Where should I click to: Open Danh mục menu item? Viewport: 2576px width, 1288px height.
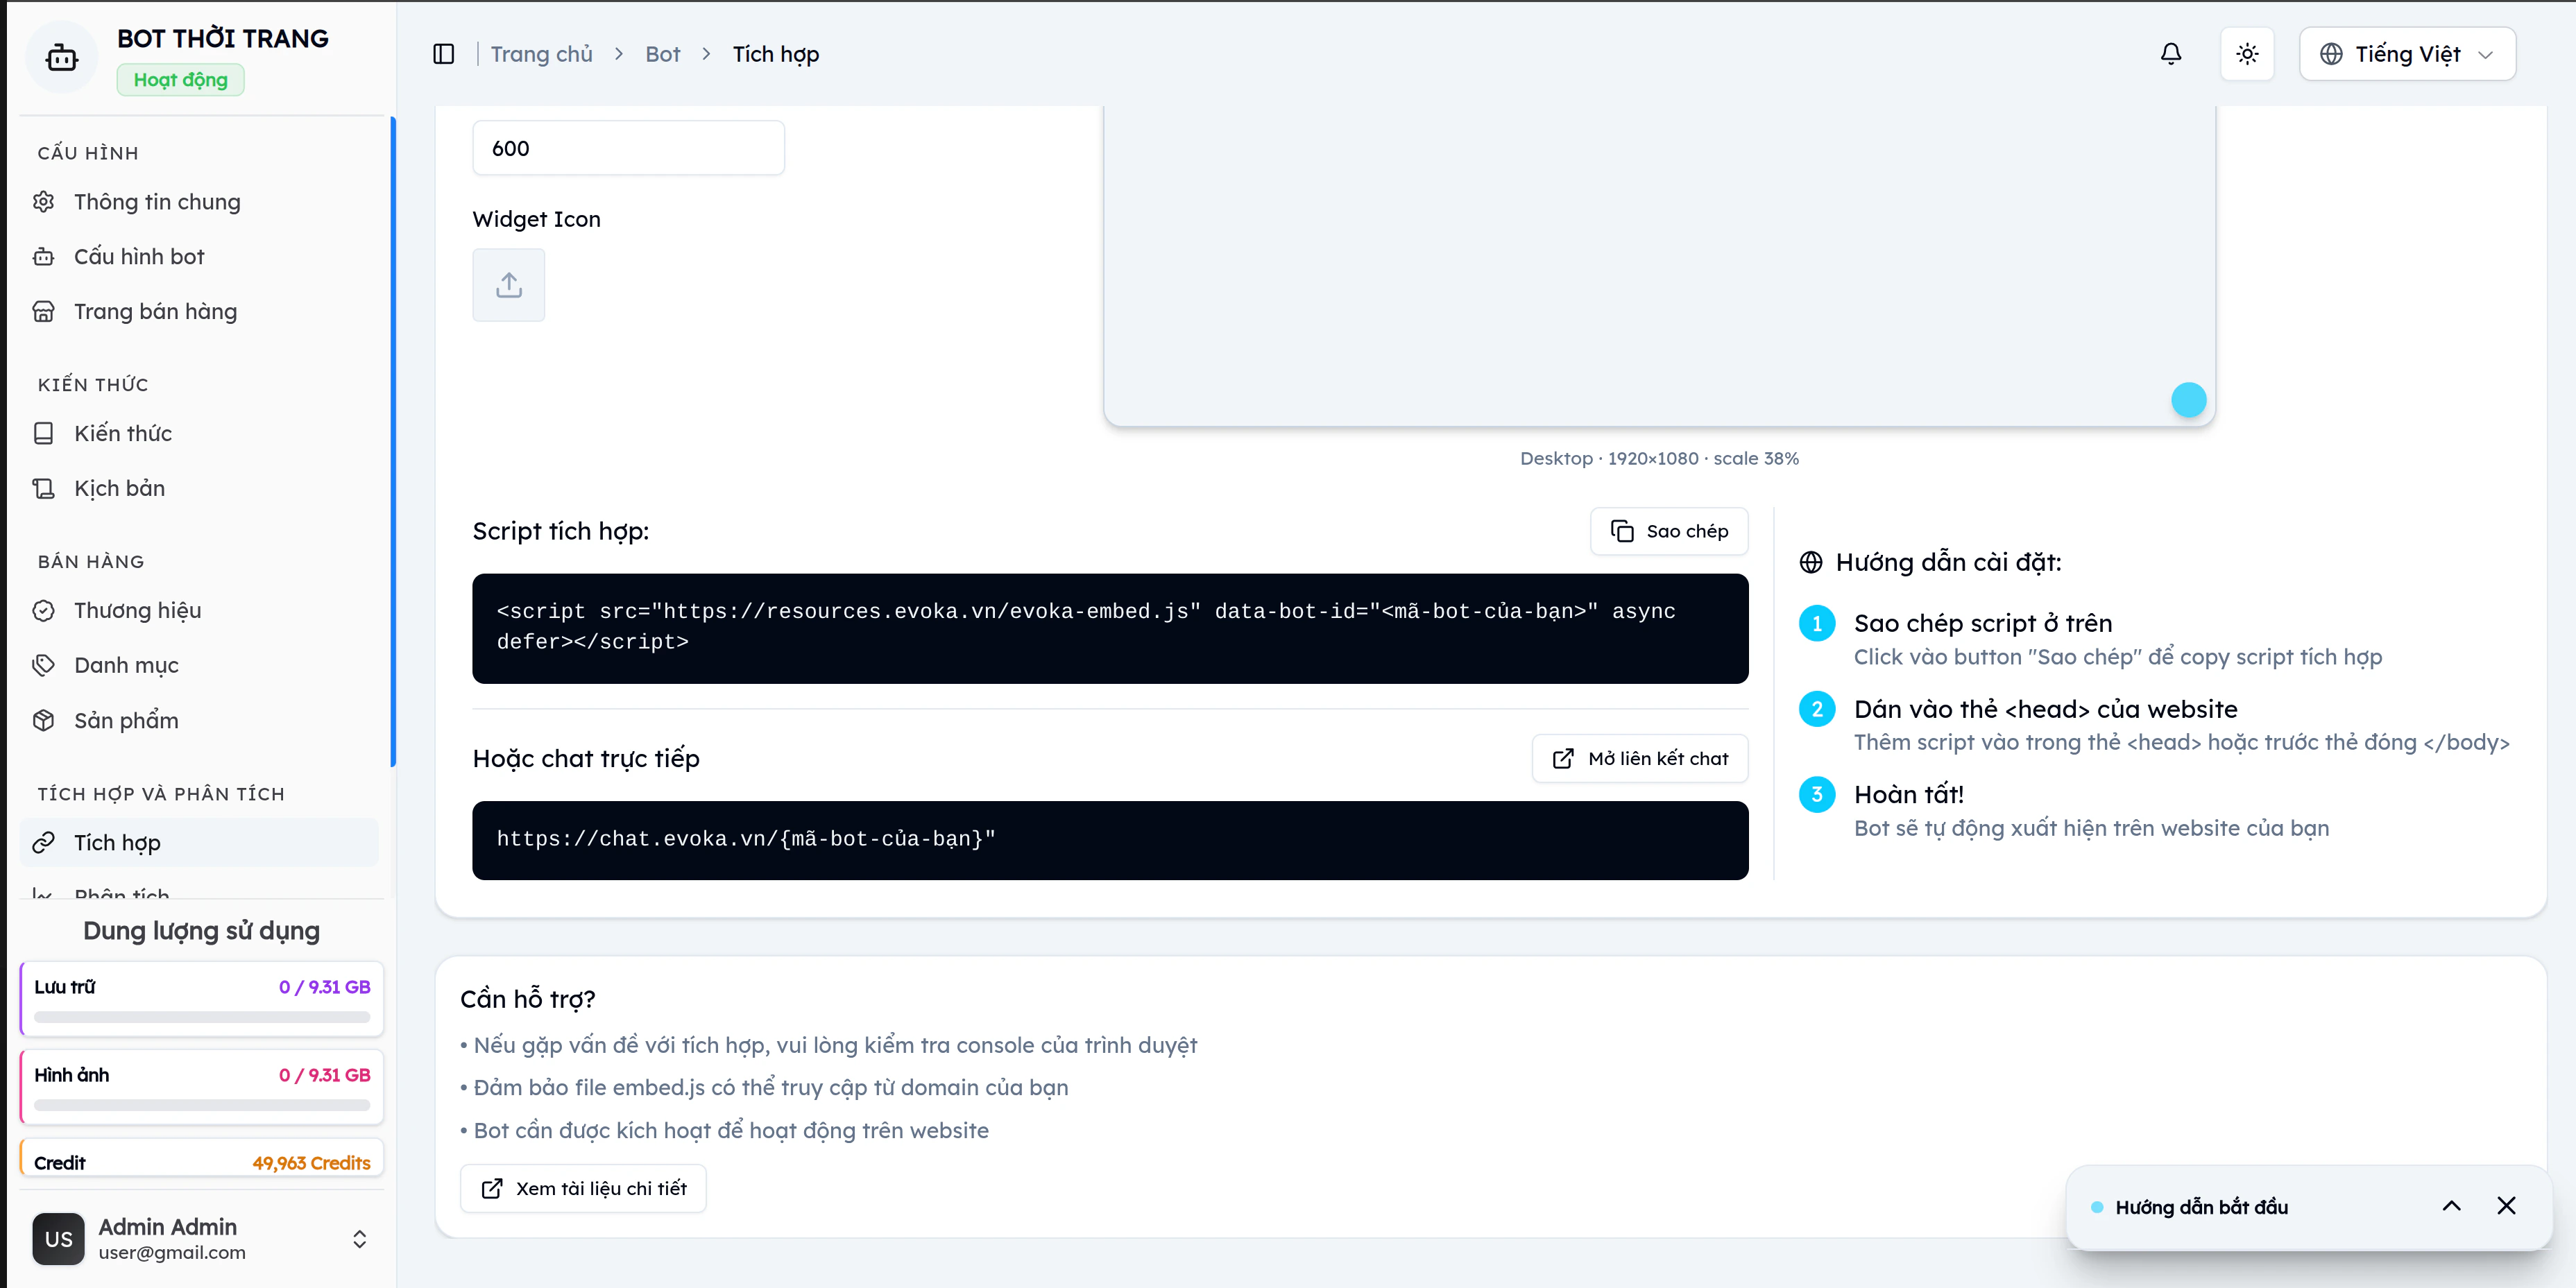point(199,665)
